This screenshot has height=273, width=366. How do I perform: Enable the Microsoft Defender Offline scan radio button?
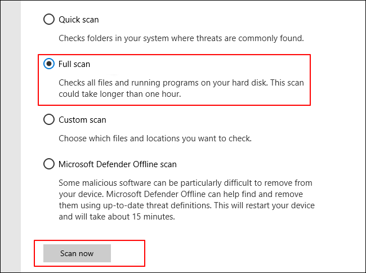click(x=49, y=164)
